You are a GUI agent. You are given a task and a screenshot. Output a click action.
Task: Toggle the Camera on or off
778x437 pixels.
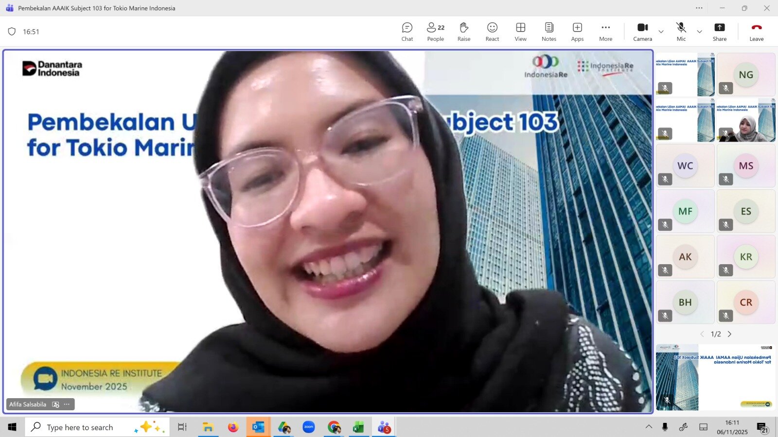(x=642, y=32)
